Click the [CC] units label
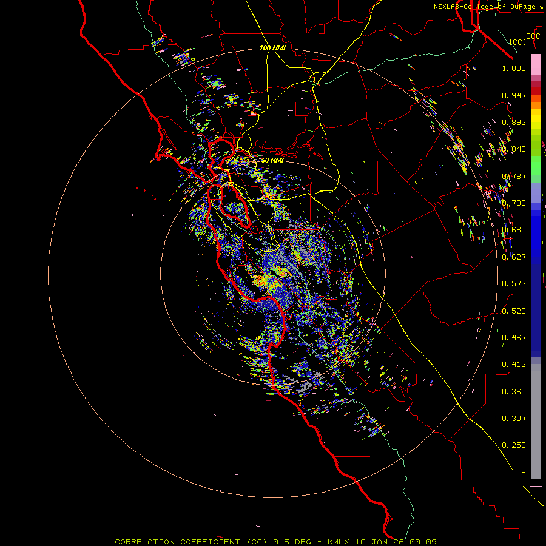Screen dimensions: 546x546 click(518, 42)
